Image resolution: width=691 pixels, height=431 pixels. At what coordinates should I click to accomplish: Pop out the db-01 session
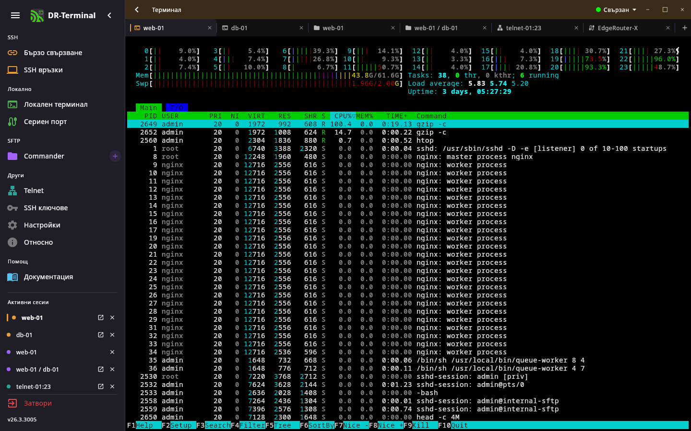pos(101,335)
